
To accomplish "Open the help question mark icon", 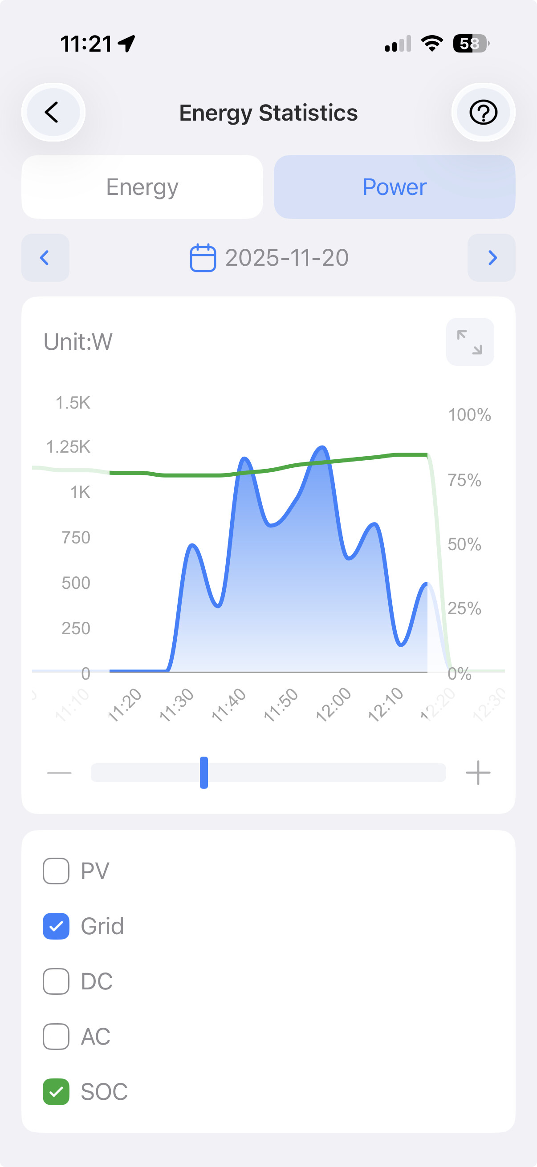I will [483, 112].
